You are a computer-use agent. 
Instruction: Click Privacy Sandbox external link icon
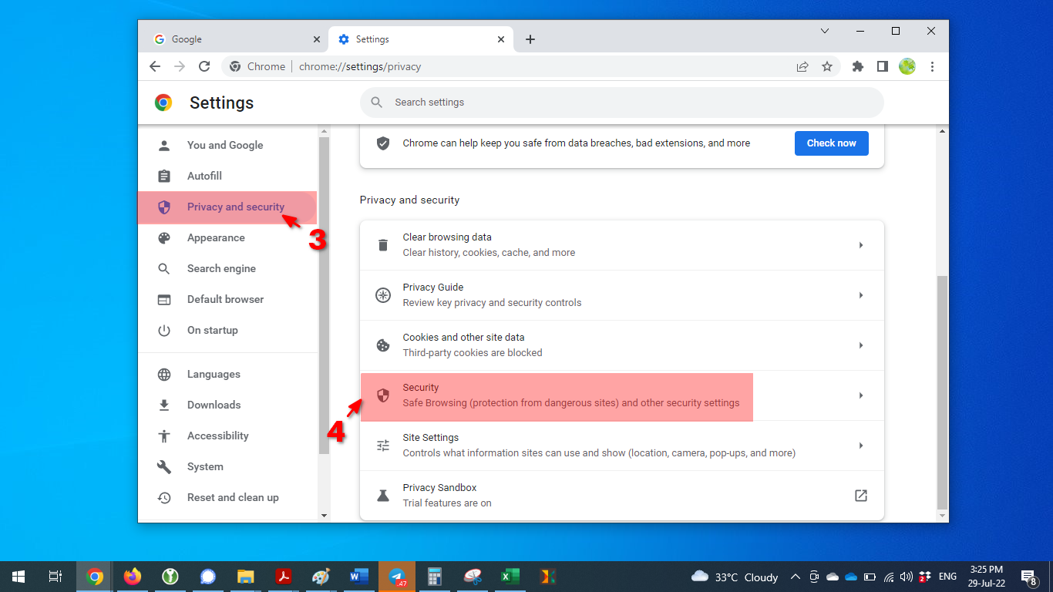[861, 496]
